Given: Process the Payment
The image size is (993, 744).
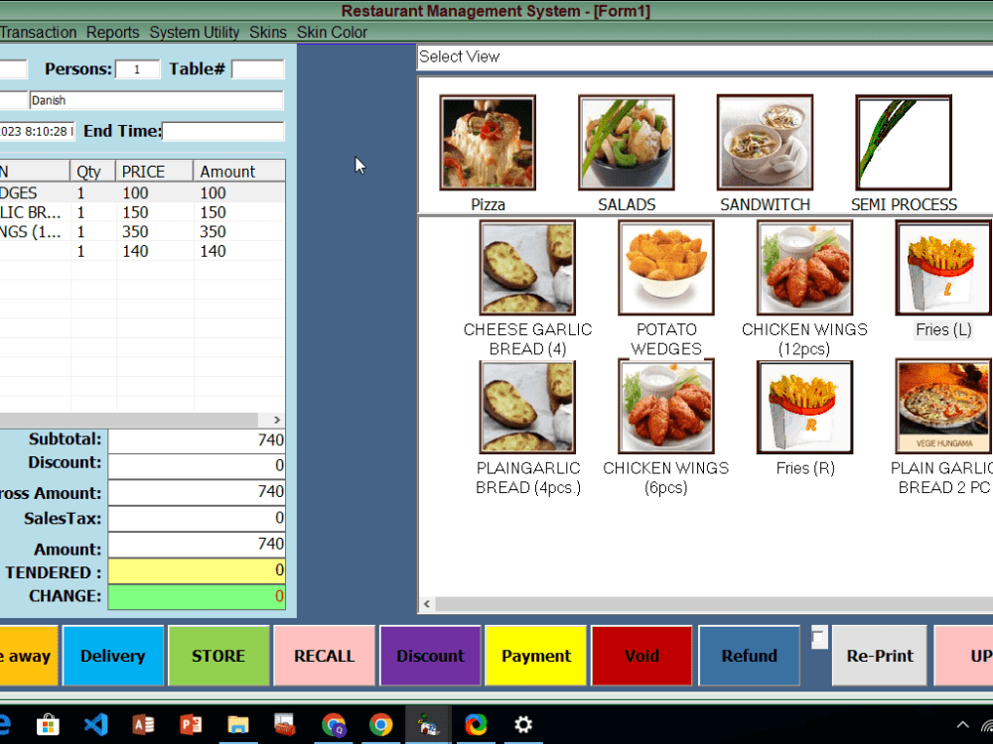Looking at the screenshot, I should [x=535, y=656].
